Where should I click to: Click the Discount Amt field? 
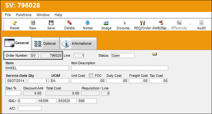tap(32, 93)
